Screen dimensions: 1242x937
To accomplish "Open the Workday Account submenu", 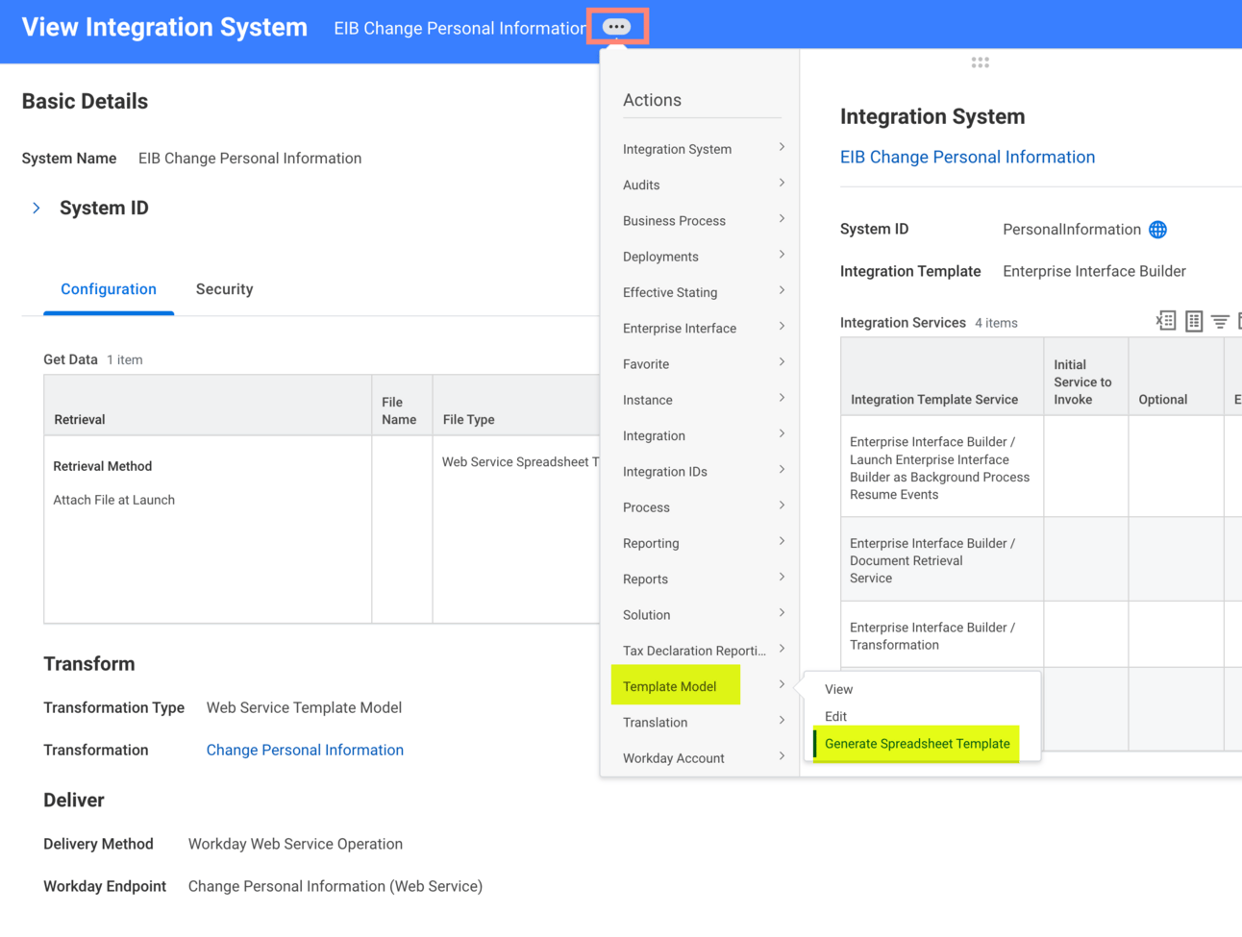I will click(703, 758).
